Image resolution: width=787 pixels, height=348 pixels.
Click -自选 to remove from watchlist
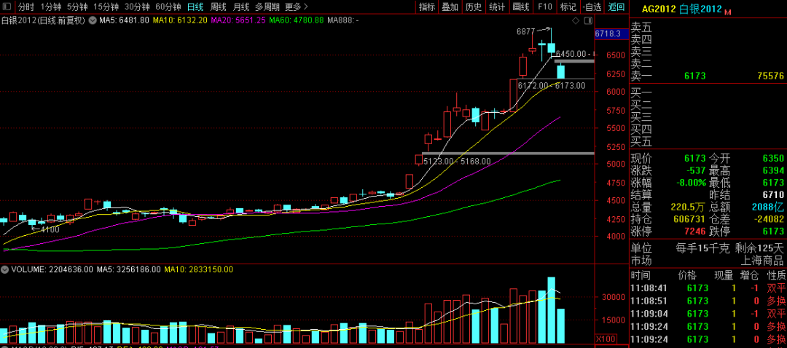(592, 7)
